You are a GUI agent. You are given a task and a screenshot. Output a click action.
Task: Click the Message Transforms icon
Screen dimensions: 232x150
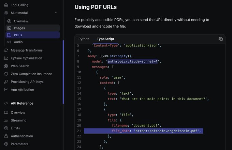coord(6,50)
